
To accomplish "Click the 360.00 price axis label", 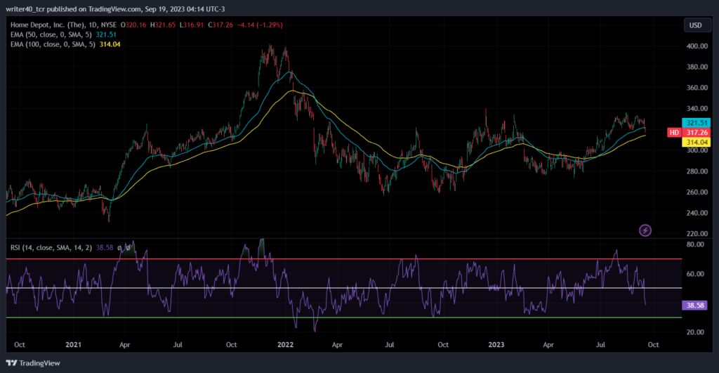I will [x=697, y=88].
